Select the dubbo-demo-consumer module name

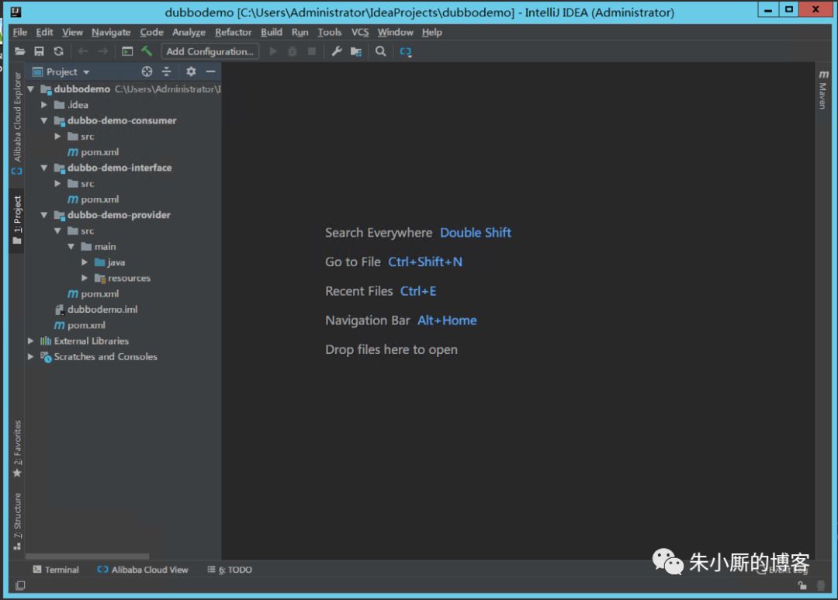(x=122, y=120)
